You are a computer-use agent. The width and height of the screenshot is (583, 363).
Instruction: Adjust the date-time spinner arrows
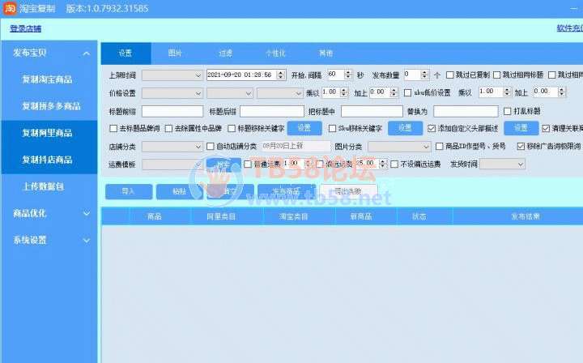click(x=281, y=75)
